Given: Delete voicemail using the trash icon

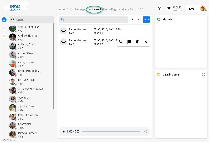Looking at the screenshot, I should coord(137,42).
